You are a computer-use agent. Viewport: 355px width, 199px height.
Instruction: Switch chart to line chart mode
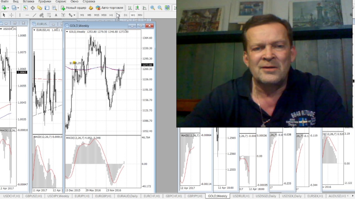[x=144, y=8]
